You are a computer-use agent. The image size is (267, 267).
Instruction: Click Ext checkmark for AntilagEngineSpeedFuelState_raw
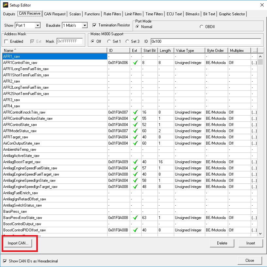coord(135,168)
